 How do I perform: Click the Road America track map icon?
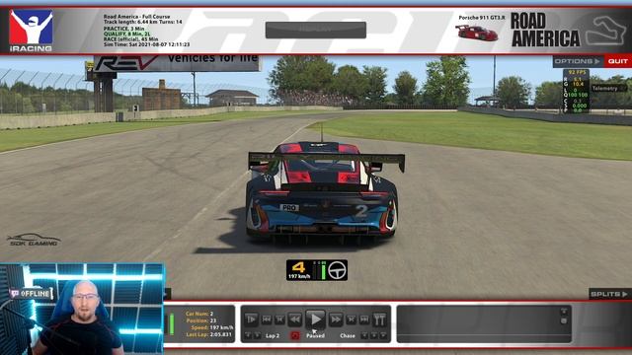coord(605,31)
